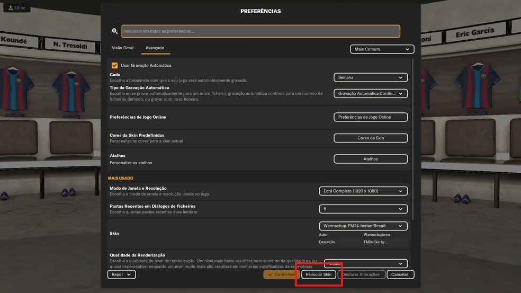Open the Ecrã Completo (1920 x 1080) dropdown
This screenshot has height=293, width=521.
pos(363,191)
